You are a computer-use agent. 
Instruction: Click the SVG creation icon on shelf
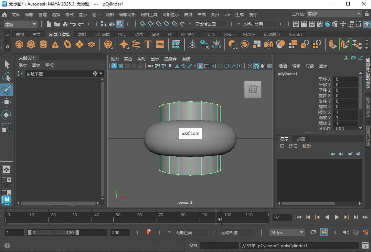160,44
